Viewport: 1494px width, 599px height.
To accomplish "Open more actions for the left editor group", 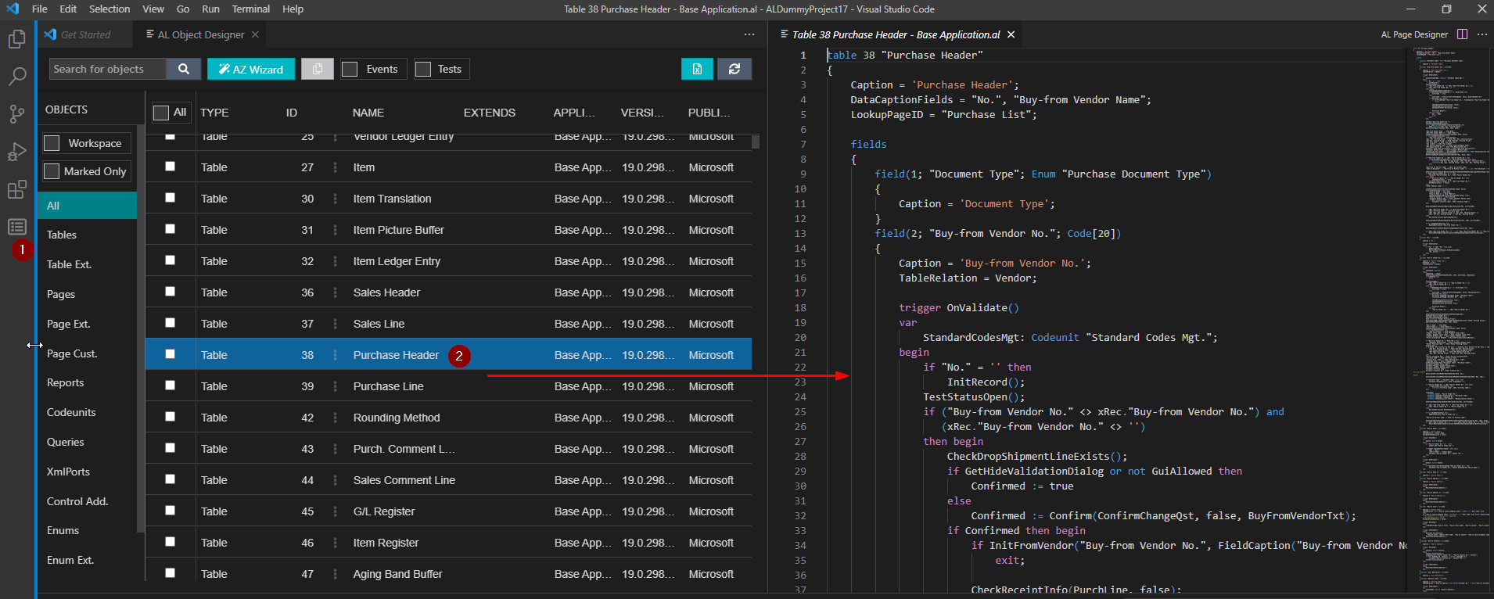I will (x=749, y=34).
